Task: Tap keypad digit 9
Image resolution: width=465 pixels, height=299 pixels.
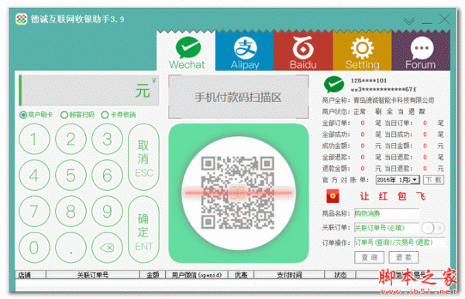Action: [x=107, y=211]
